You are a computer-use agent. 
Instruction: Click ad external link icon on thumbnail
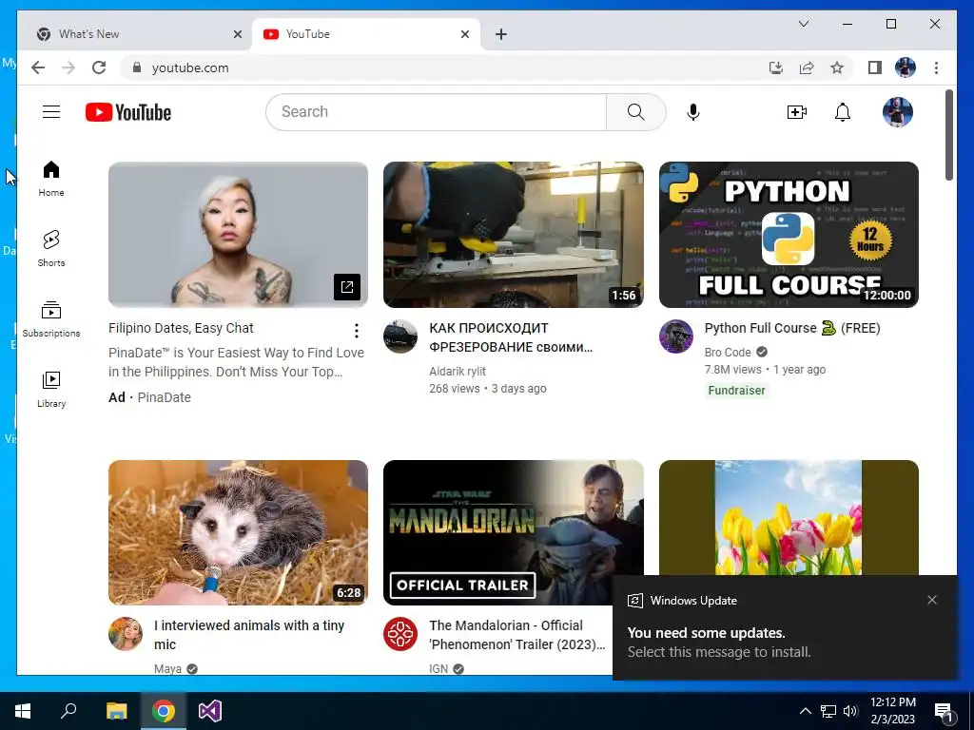pyautogui.click(x=346, y=287)
